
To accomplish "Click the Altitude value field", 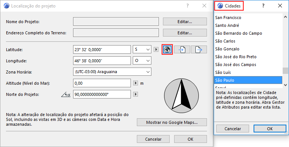I will (102, 83).
